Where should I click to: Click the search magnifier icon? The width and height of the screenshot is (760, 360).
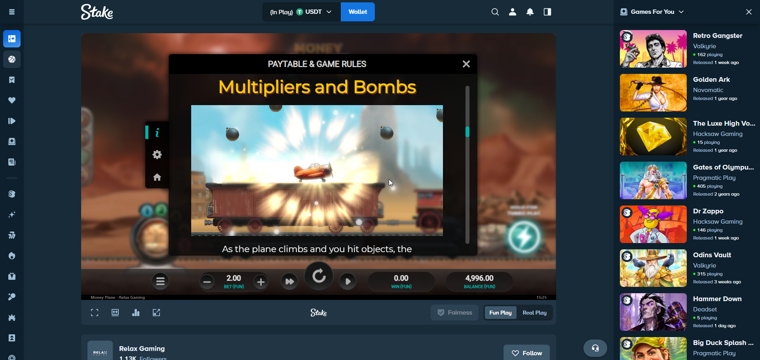(495, 12)
